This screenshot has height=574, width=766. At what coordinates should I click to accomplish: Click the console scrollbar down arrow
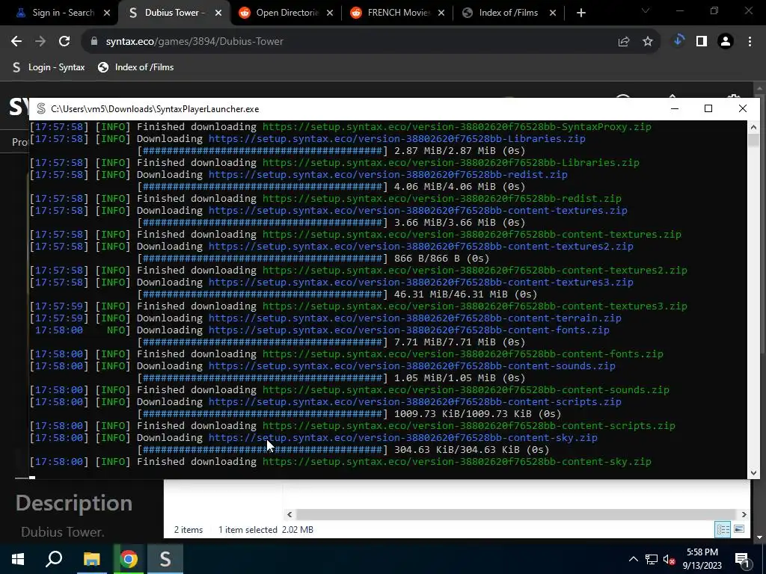753,472
